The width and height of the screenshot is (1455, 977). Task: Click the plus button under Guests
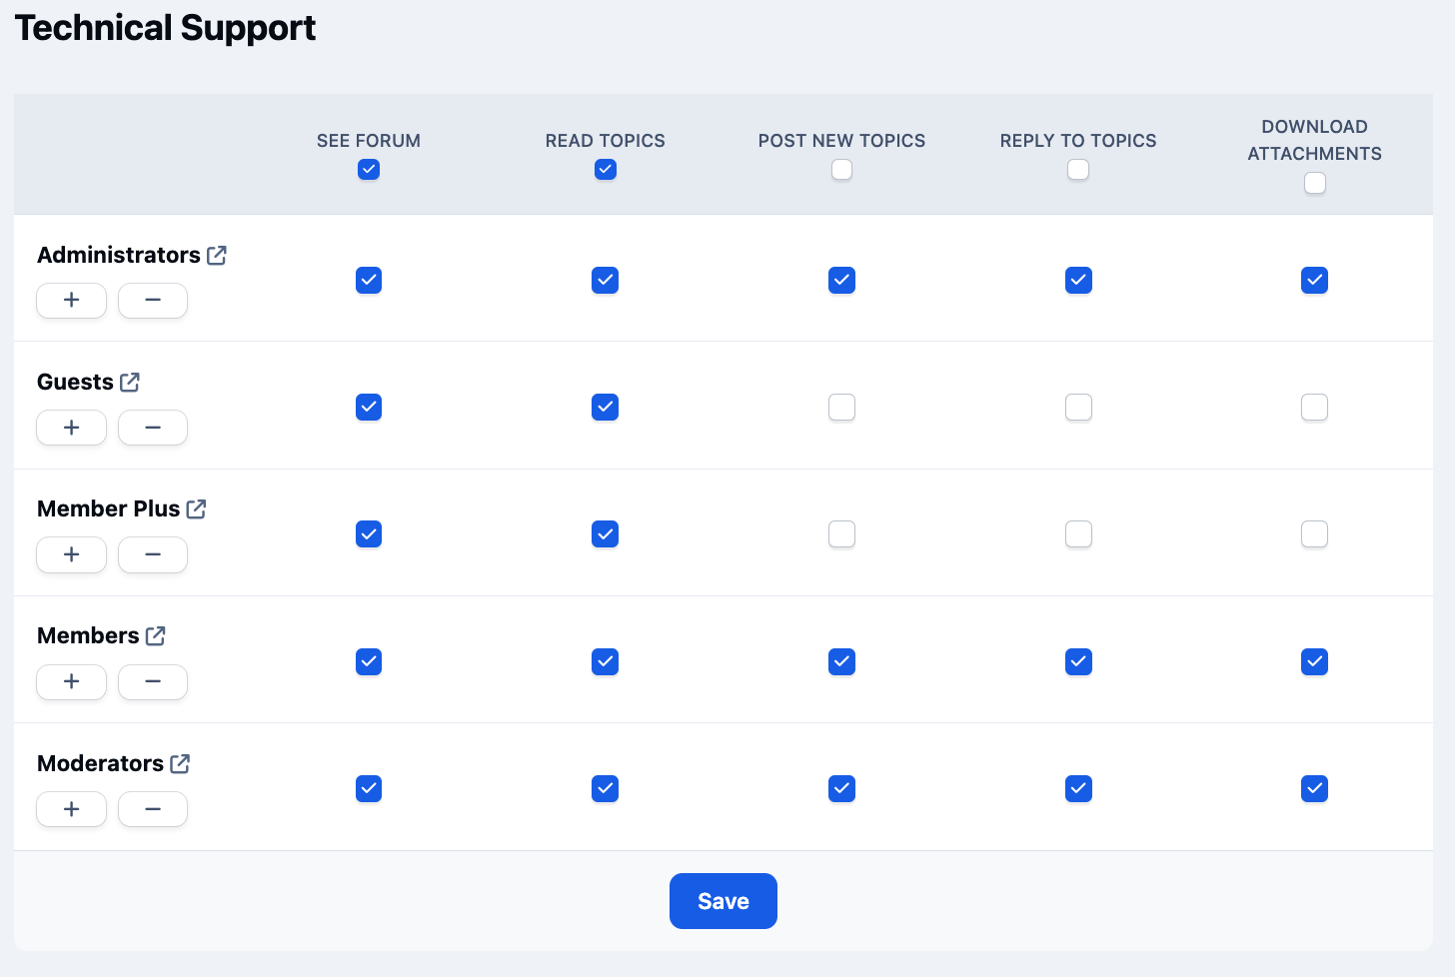point(72,428)
